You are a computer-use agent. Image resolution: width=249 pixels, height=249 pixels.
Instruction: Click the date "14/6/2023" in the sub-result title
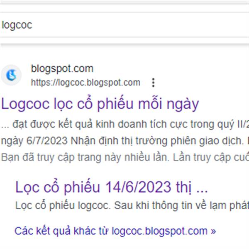pos(138,187)
